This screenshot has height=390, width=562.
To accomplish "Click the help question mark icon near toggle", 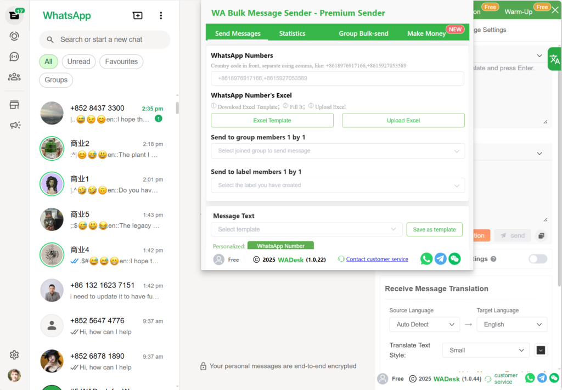I will (493, 259).
